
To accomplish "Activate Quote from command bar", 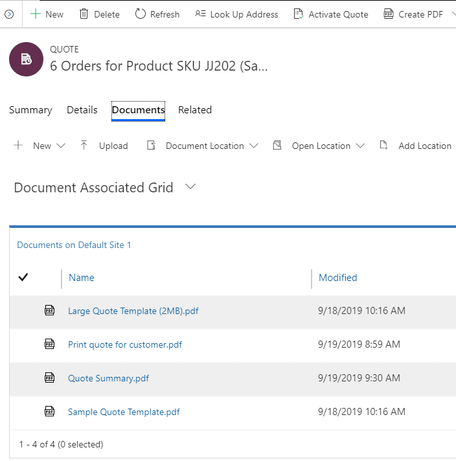I will pyautogui.click(x=330, y=14).
